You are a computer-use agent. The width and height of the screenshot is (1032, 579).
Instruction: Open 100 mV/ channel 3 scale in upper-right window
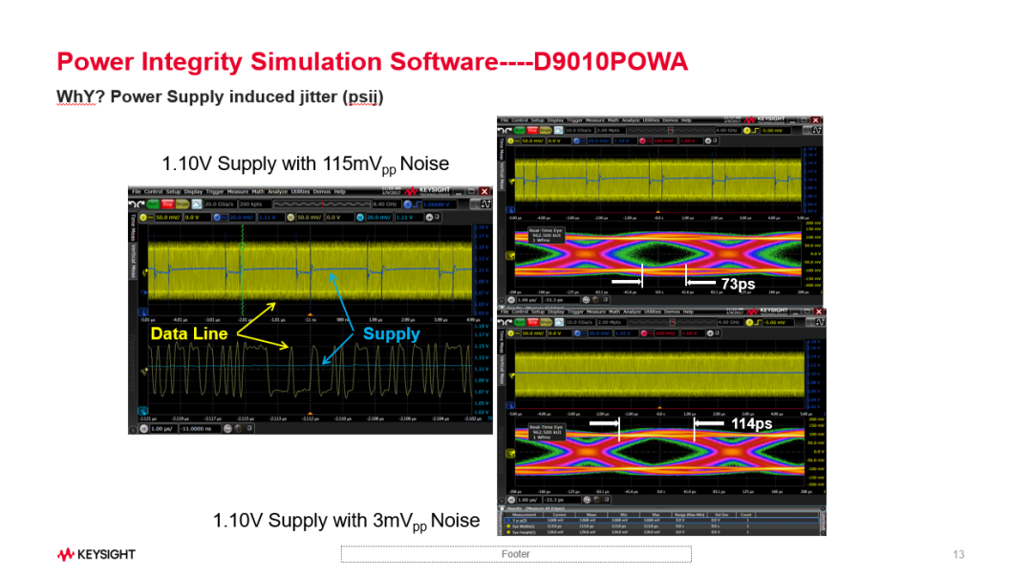tap(665, 140)
